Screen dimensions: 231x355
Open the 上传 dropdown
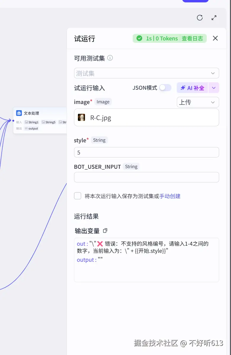click(x=198, y=102)
